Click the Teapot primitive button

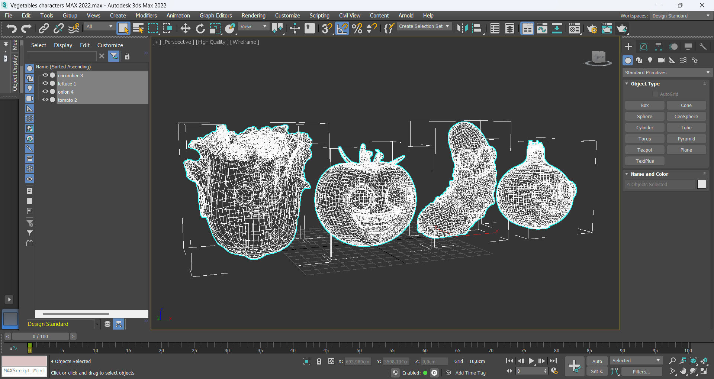(x=644, y=150)
